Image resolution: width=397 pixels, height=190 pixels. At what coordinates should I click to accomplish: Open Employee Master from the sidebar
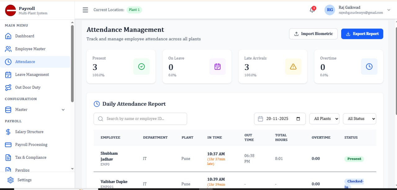pyautogui.click(x=30, y=49)
